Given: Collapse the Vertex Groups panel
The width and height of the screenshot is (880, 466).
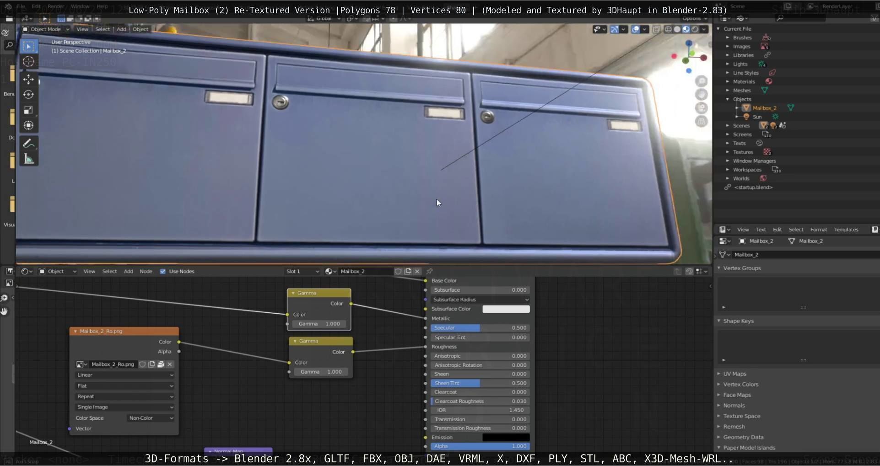Looking at the screenshot, I should pos(719,268).
